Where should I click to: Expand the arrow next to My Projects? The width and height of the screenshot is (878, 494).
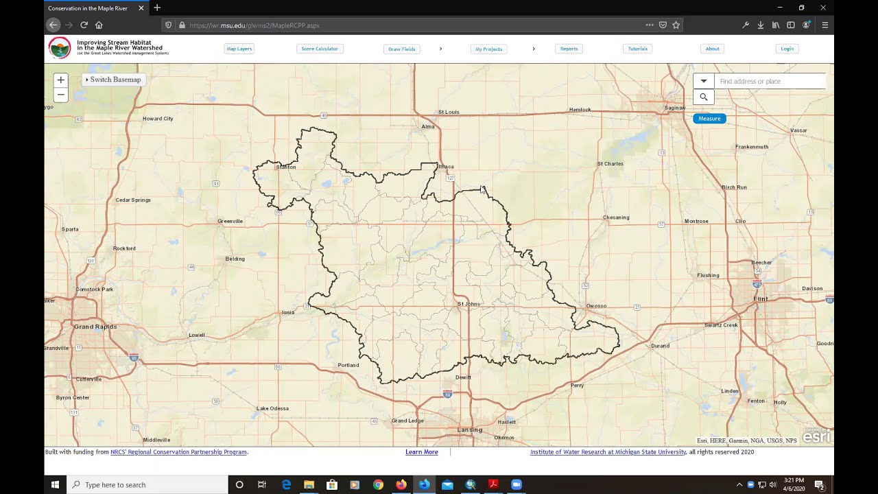point(534,49)
